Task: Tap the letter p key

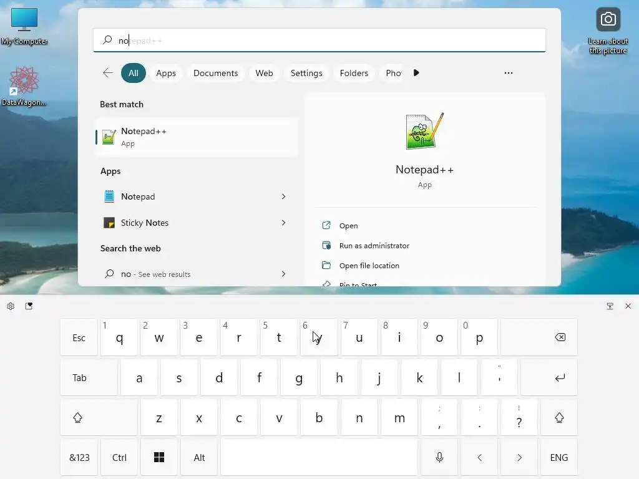Action: (x=479, y=337)
